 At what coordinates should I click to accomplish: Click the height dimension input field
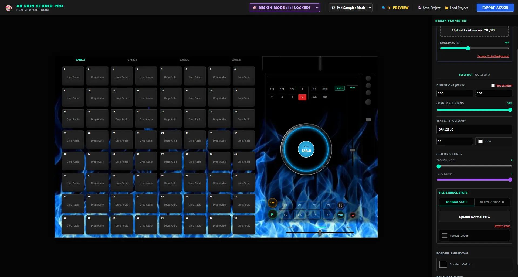point(494,93)
